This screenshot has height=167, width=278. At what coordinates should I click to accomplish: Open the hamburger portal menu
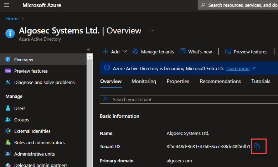click(7, 5)
